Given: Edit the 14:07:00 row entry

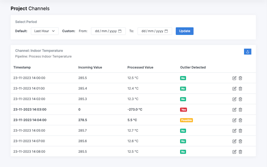Looking at the screenshot, I should pos(235,141).
